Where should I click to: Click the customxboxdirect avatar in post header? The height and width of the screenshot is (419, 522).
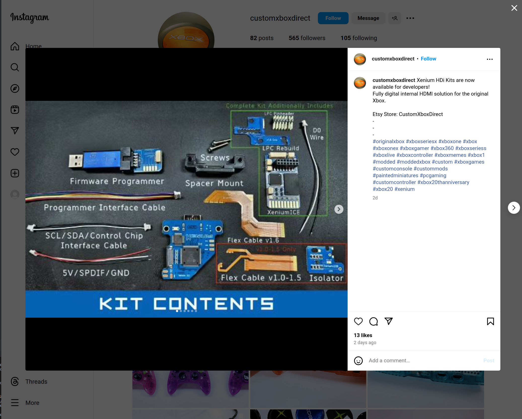360,59
